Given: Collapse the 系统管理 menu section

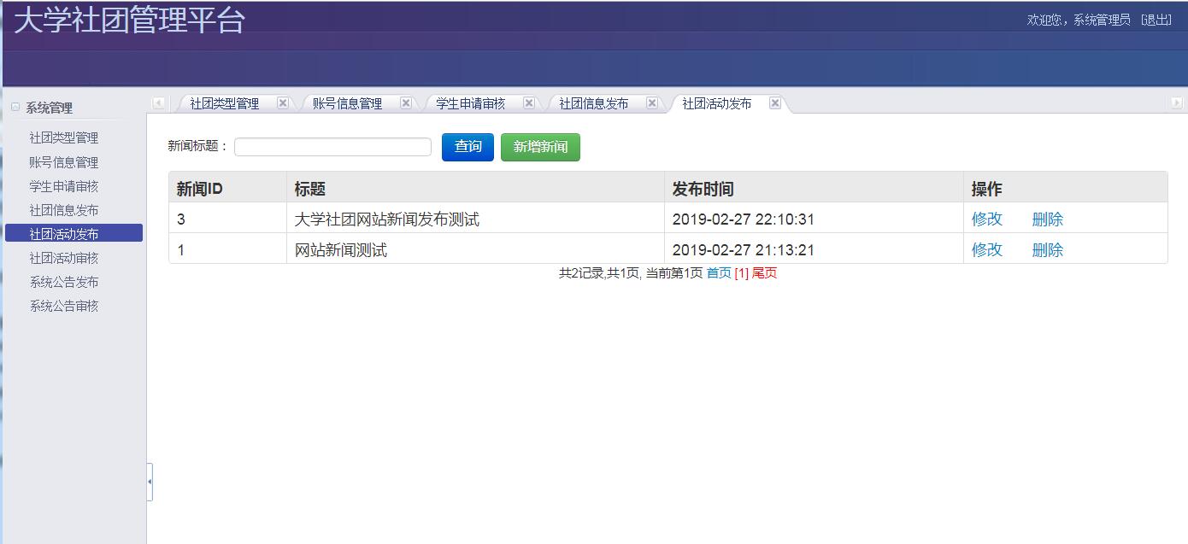Looking at the screenshot, I should click(x=15, y=107).
